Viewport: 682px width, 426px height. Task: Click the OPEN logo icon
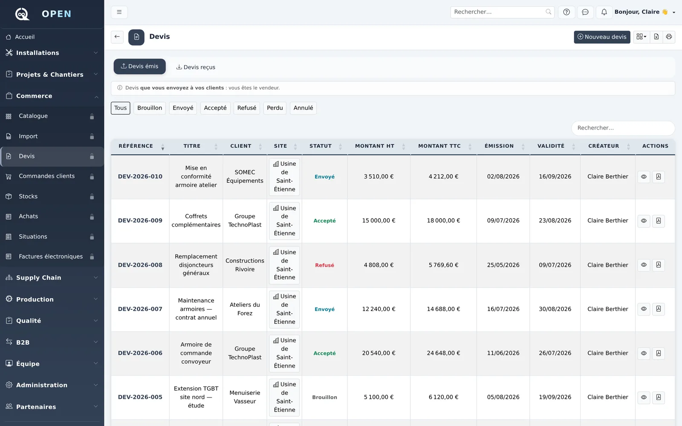coord(22,14)
